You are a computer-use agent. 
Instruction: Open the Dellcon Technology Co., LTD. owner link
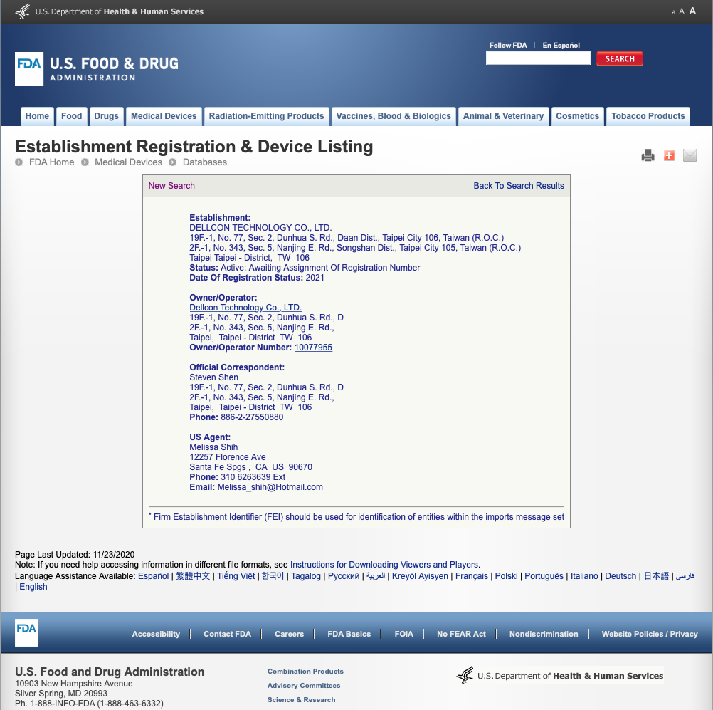point(245,308)
